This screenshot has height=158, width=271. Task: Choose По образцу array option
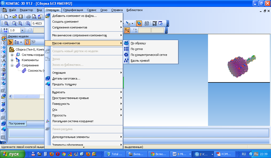(151, 43)
